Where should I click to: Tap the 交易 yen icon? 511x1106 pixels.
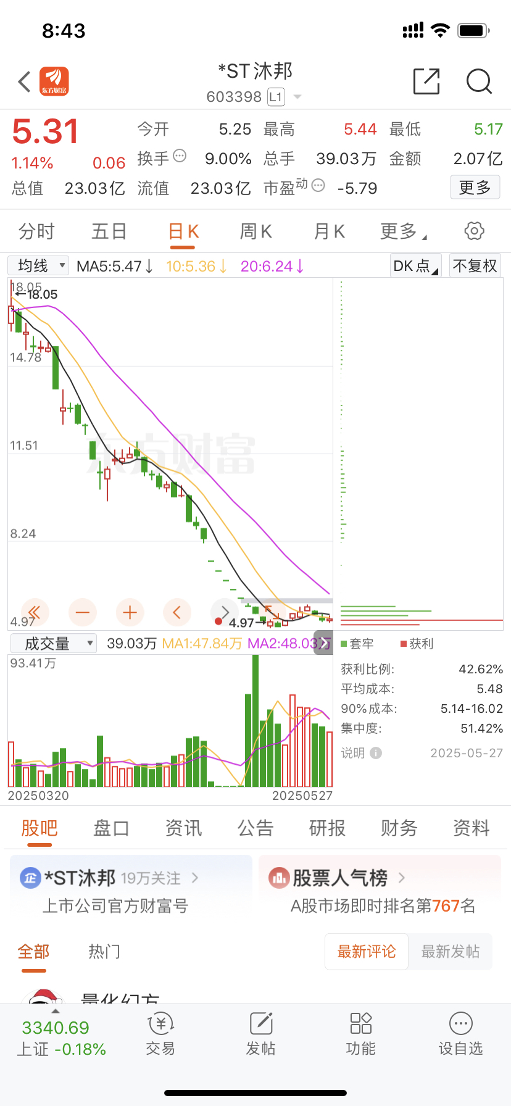(x=161, y=1024)
